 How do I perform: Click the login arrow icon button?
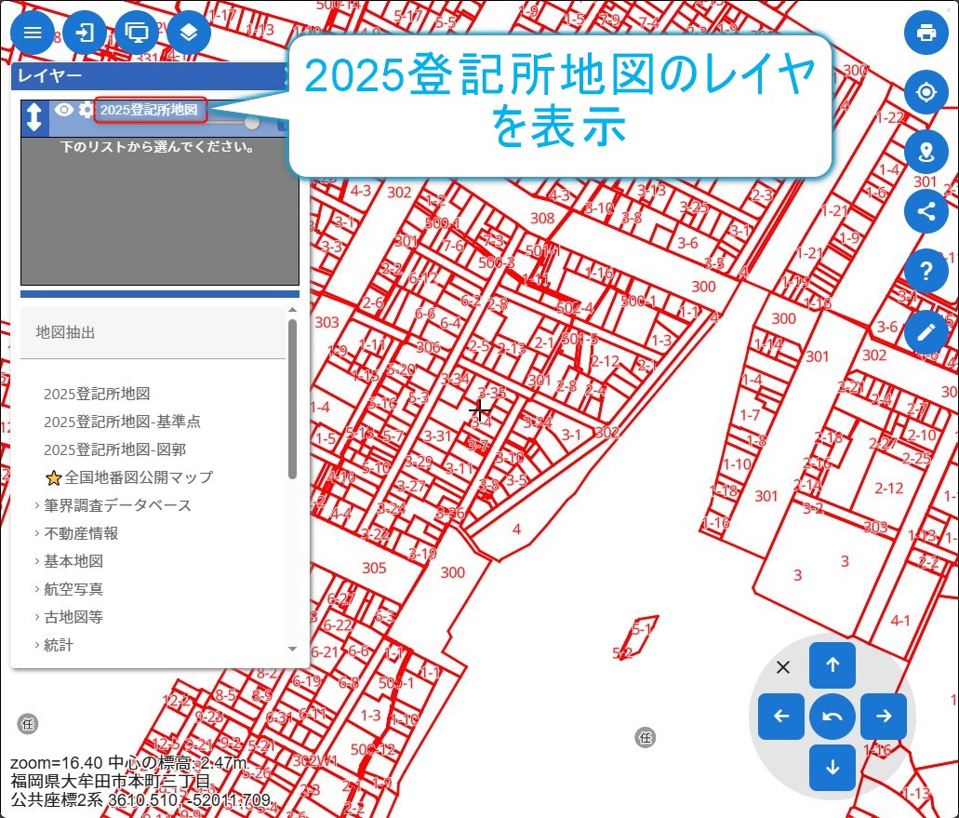tap(85, 34)
